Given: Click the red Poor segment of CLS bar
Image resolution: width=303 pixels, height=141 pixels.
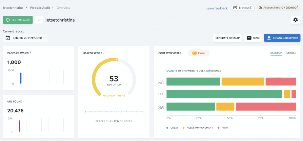Looking at the screenshot, I should [266, 107].
